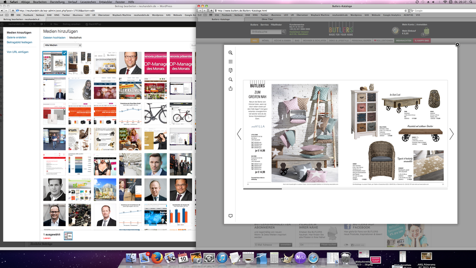This screenshot has height=268, width=476.
Task: Launch GIMP from the Dock
Action: [x=287, y=258]
